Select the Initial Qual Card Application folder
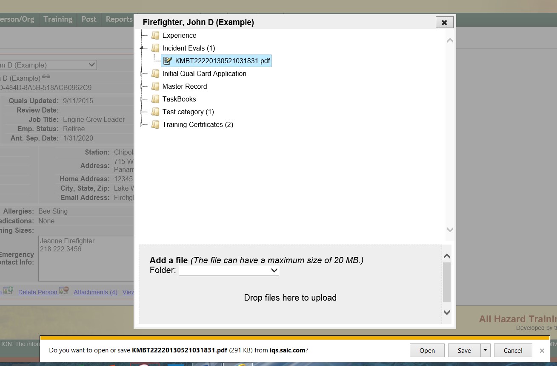 204,73
